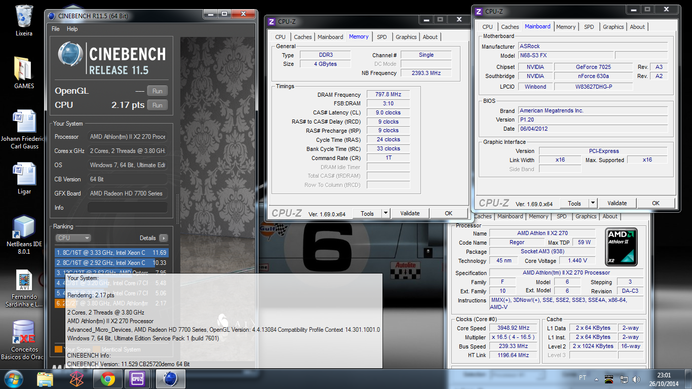The width and height of the screenshot is (692, 389).
Task: Click OK in CPU-Z Memory window
Action: 448,214
